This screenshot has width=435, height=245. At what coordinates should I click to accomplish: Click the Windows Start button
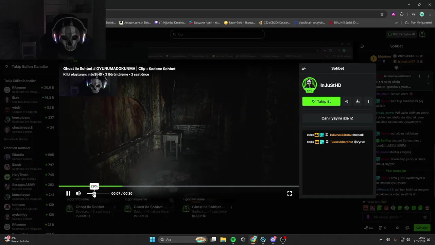click(152, 240)
